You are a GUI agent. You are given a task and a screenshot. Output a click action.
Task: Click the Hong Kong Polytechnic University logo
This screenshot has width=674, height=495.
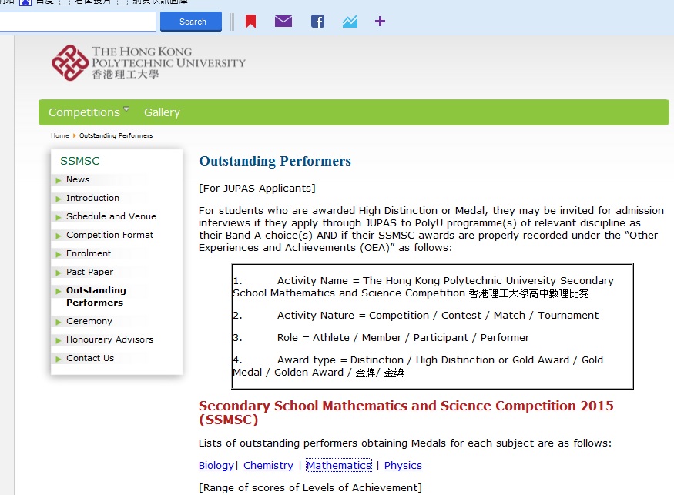(x=148, y=62)
